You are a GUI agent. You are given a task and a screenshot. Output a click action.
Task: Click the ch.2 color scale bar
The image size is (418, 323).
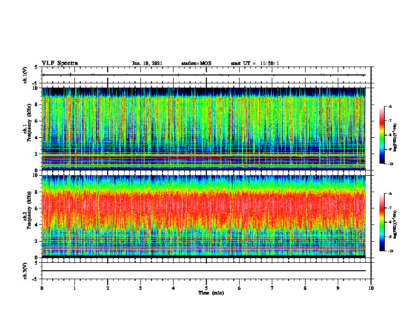coord(382,222)
